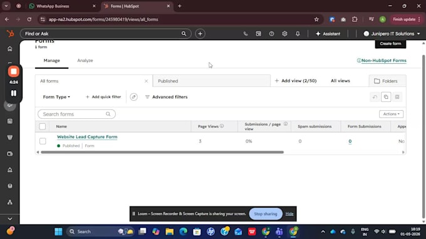Focus the Find or Ask search box

tap(106, 34)
